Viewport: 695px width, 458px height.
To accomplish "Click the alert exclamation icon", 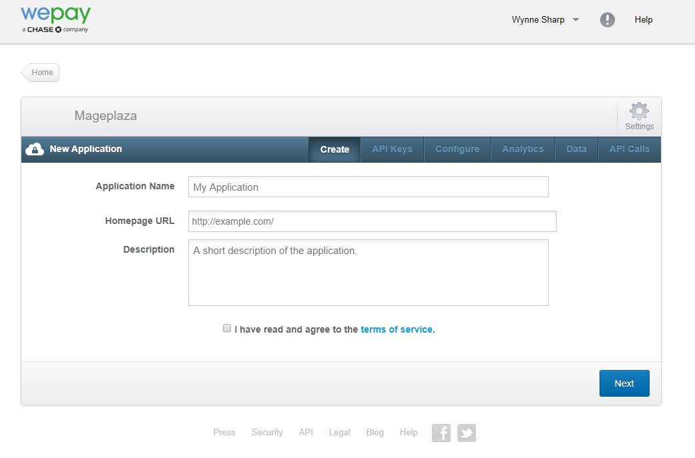I will (x=608, y=19).
